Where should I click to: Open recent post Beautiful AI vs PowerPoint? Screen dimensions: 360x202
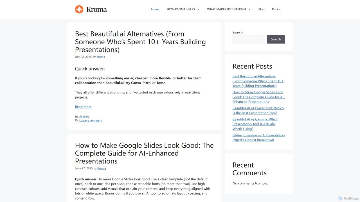coord(258,111)
